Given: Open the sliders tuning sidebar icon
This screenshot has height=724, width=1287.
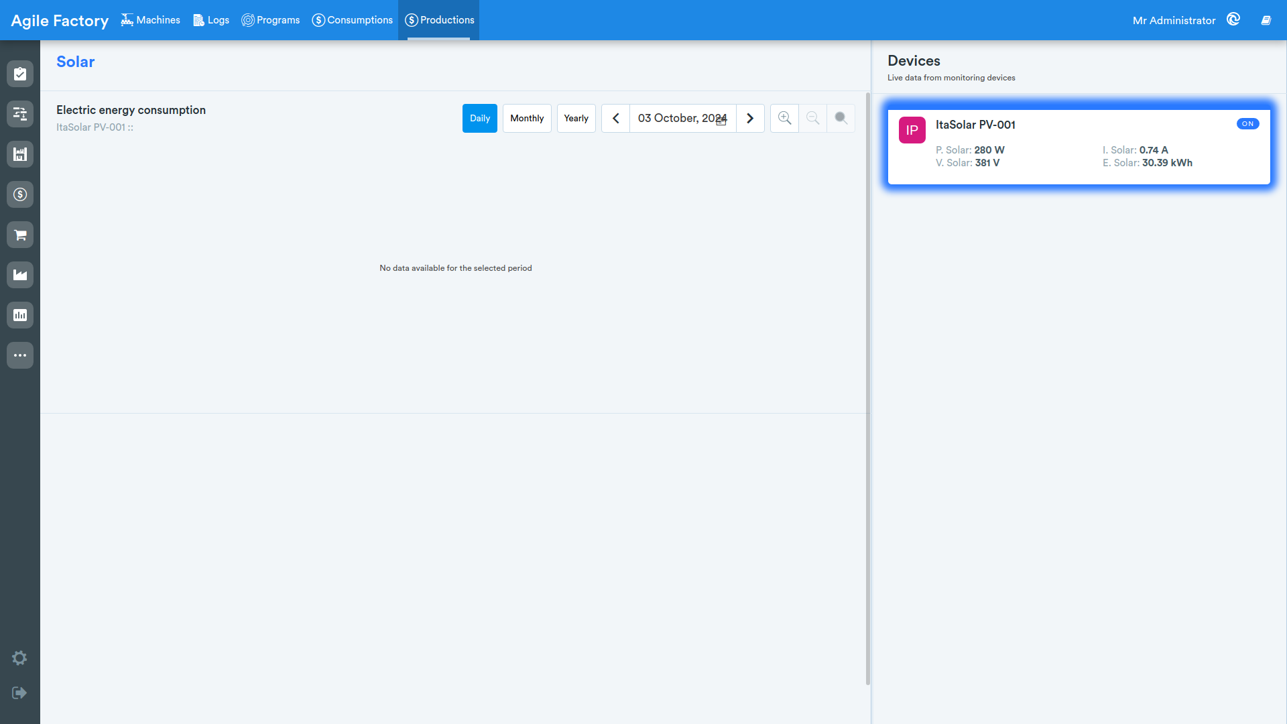Looking at the screenshot, I should (x=20, y=114).
